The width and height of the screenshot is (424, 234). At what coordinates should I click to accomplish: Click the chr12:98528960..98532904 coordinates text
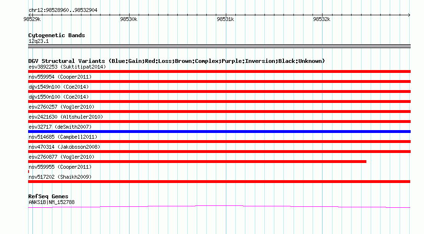click(x=63, y=10)
